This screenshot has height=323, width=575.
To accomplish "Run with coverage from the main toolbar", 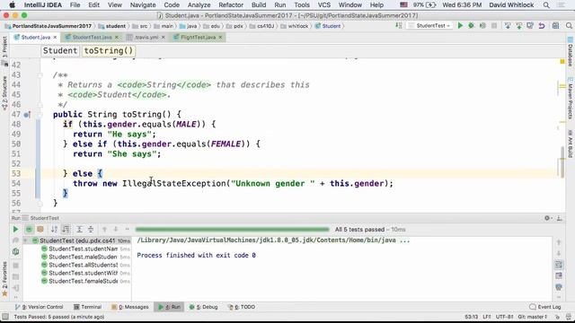I will click(482, 26).
